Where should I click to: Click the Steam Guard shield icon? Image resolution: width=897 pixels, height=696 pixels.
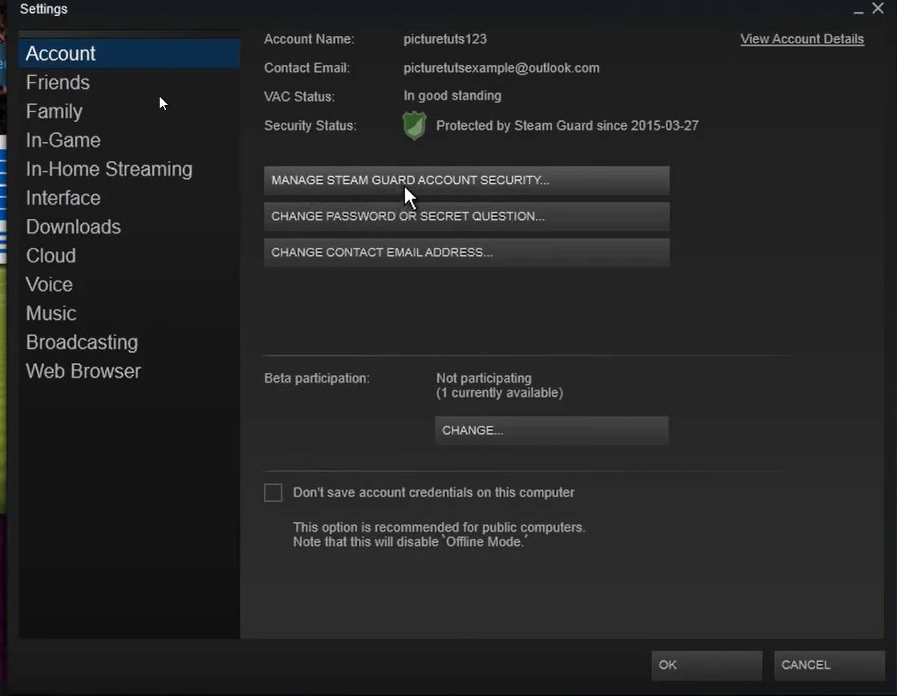pyautogui.click(x=414, y=125)
